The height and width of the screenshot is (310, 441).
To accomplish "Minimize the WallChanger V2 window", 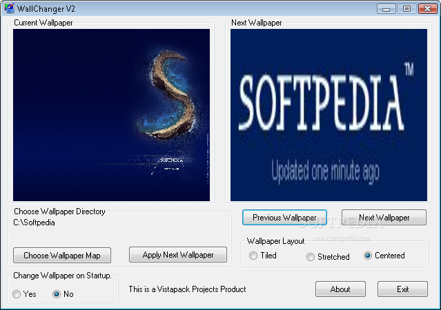I will pos(386,9).
